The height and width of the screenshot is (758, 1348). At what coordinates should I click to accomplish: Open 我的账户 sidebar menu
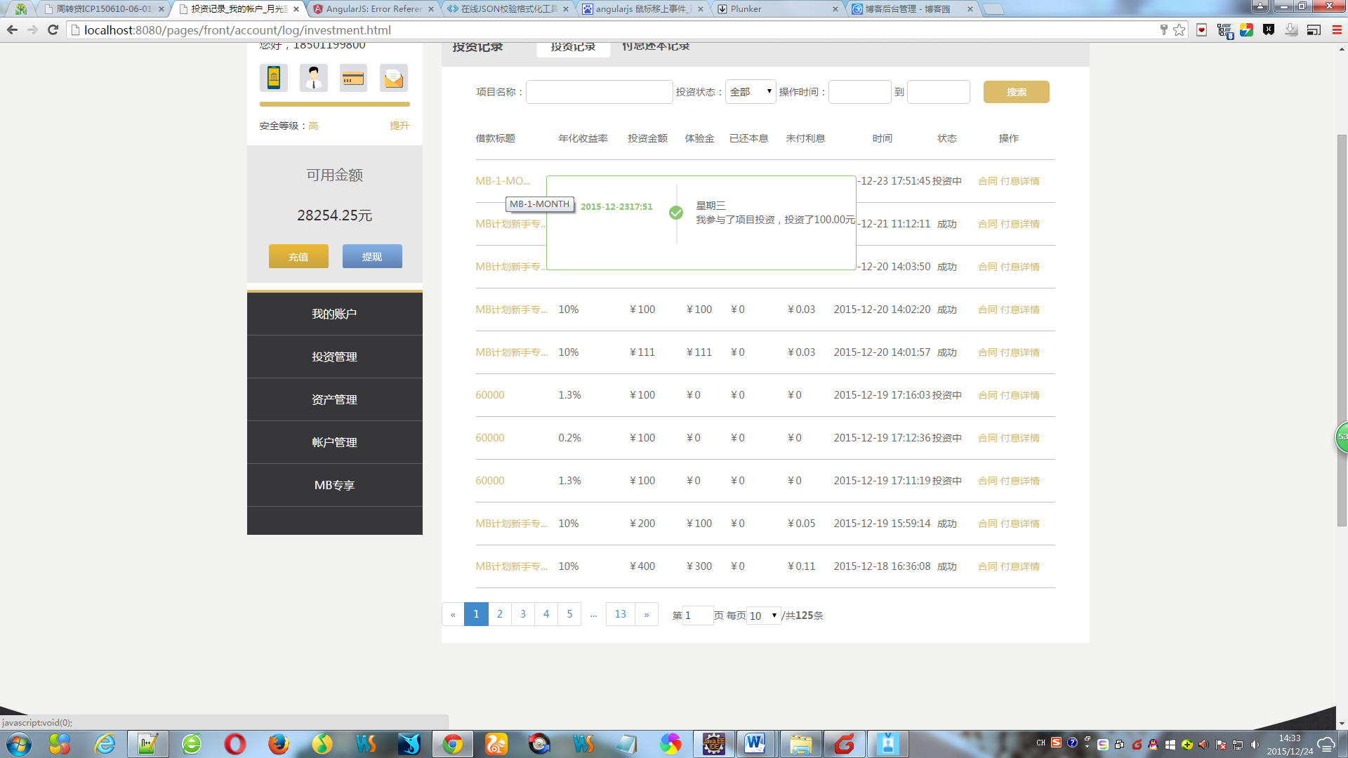[x=335, y=314]
